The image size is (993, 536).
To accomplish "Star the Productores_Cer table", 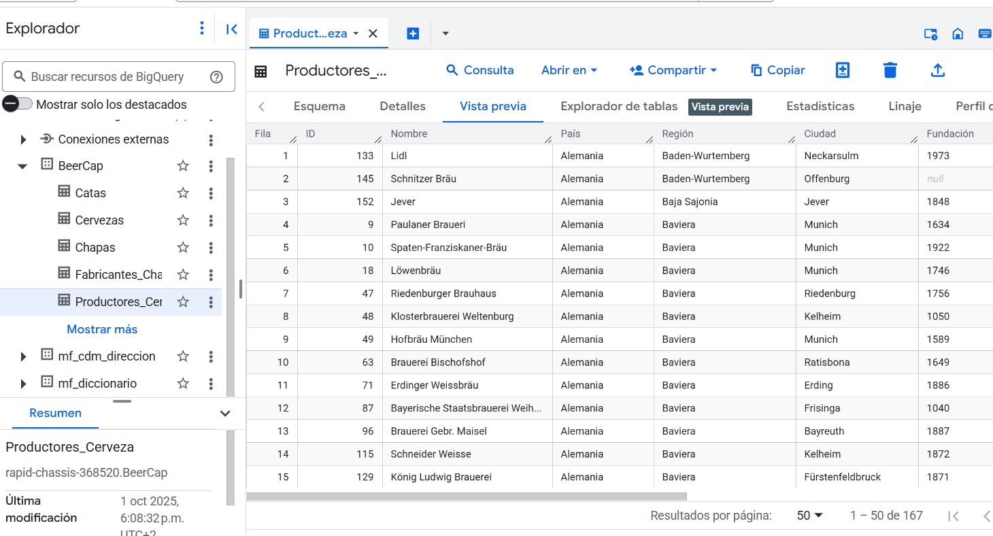I will coord(183,302).
